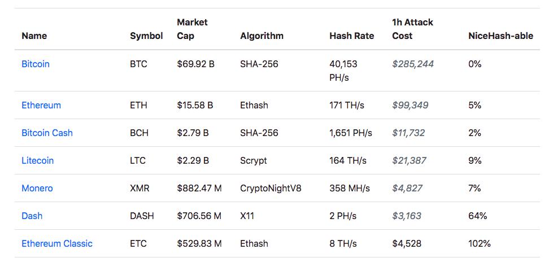Open the Litecoin coin page
Image resolution: width=553 pixels, height=262 pixels.
tap(37, 160)
